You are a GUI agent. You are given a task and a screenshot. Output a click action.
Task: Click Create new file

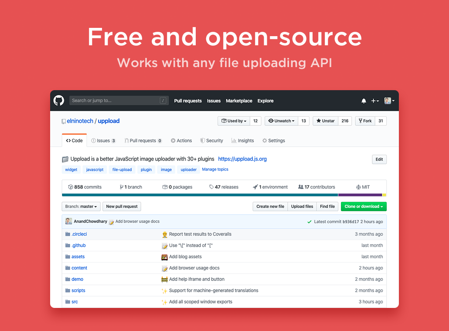(270, 206)
